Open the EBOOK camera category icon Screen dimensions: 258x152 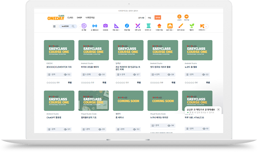click(x=105, y=26)
